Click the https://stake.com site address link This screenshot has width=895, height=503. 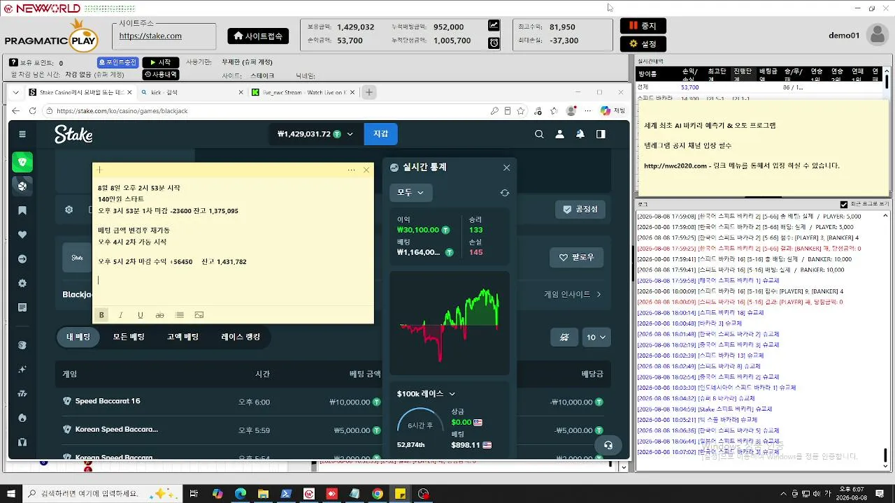tap(150, 36)
